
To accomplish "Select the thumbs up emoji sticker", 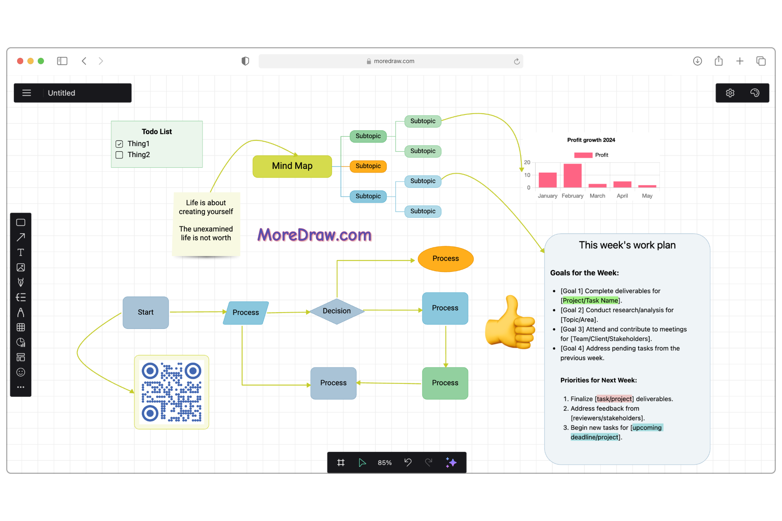I will tap(510, 322).
